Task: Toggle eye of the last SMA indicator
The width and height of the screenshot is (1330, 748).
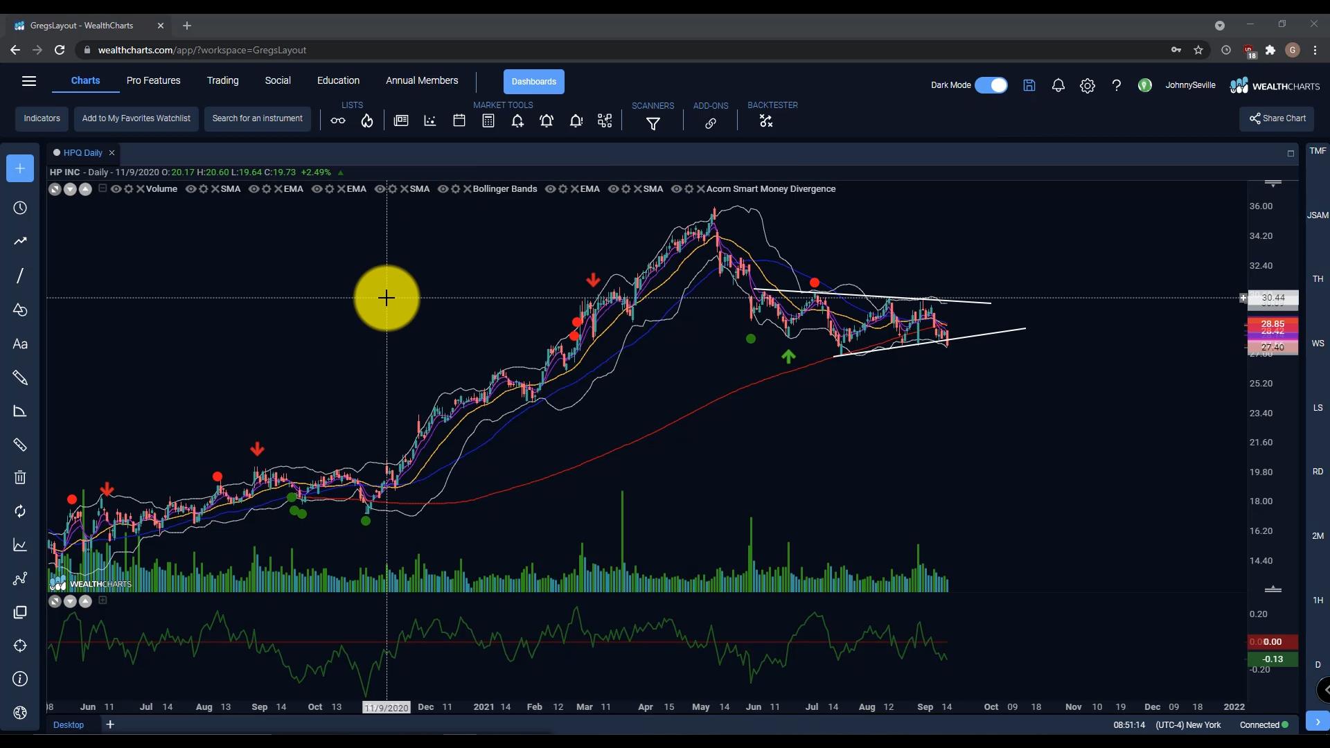Action: [x=613, y=189]
